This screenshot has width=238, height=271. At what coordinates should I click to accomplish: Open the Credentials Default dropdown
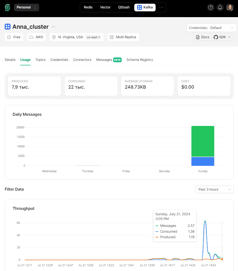[211, 28]
